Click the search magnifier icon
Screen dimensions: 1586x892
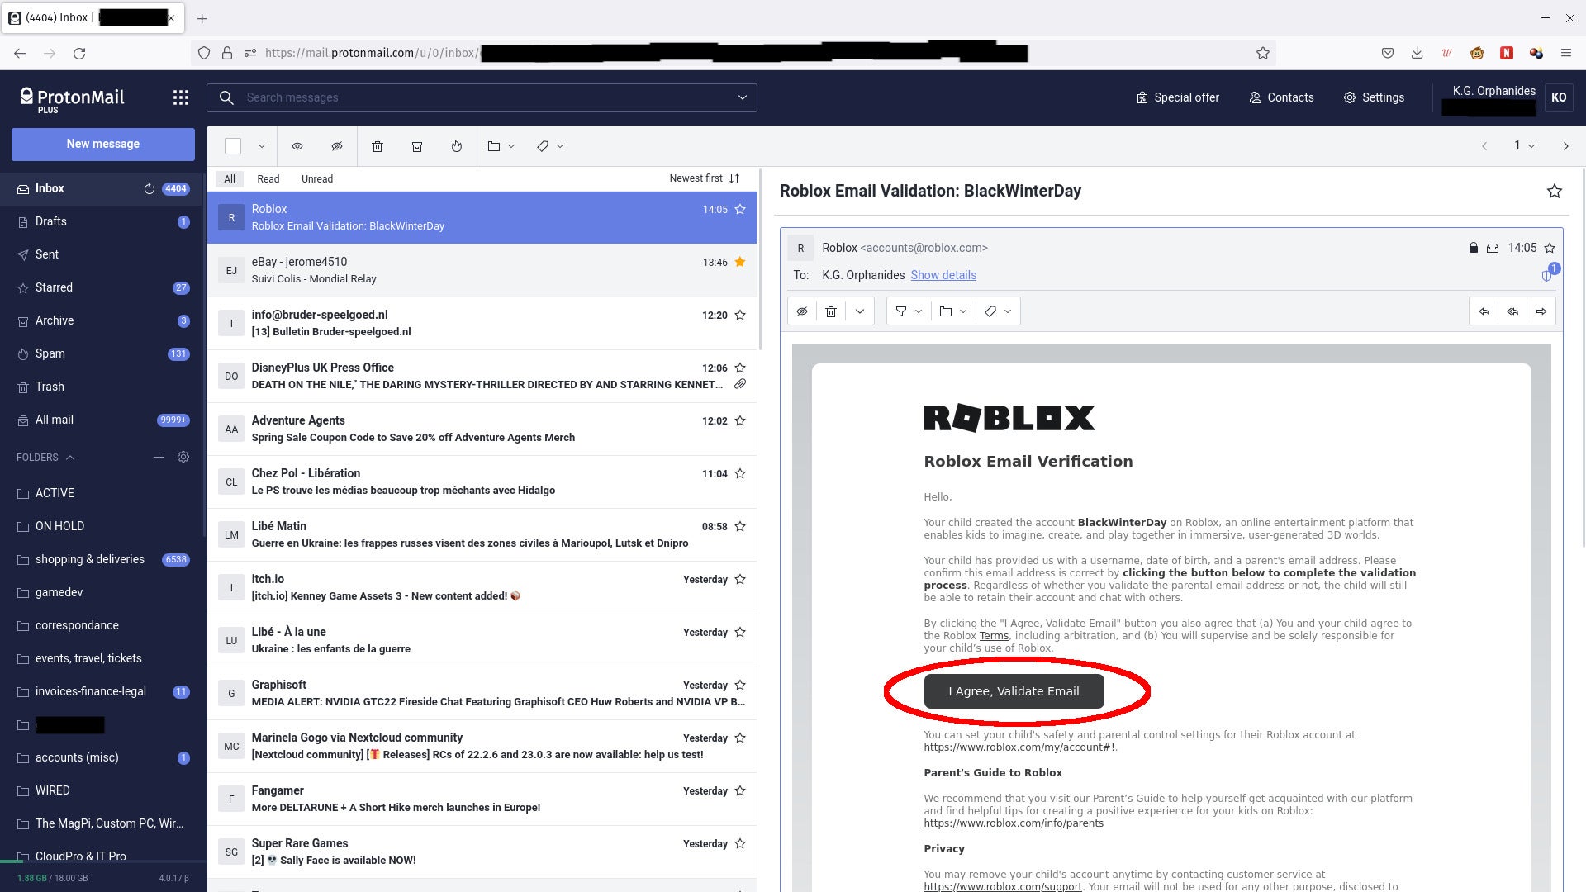tap(226, 97)
